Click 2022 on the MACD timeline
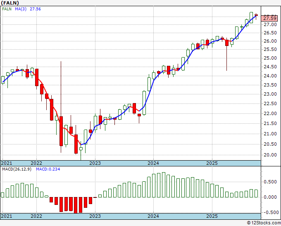 coord(36,216)
